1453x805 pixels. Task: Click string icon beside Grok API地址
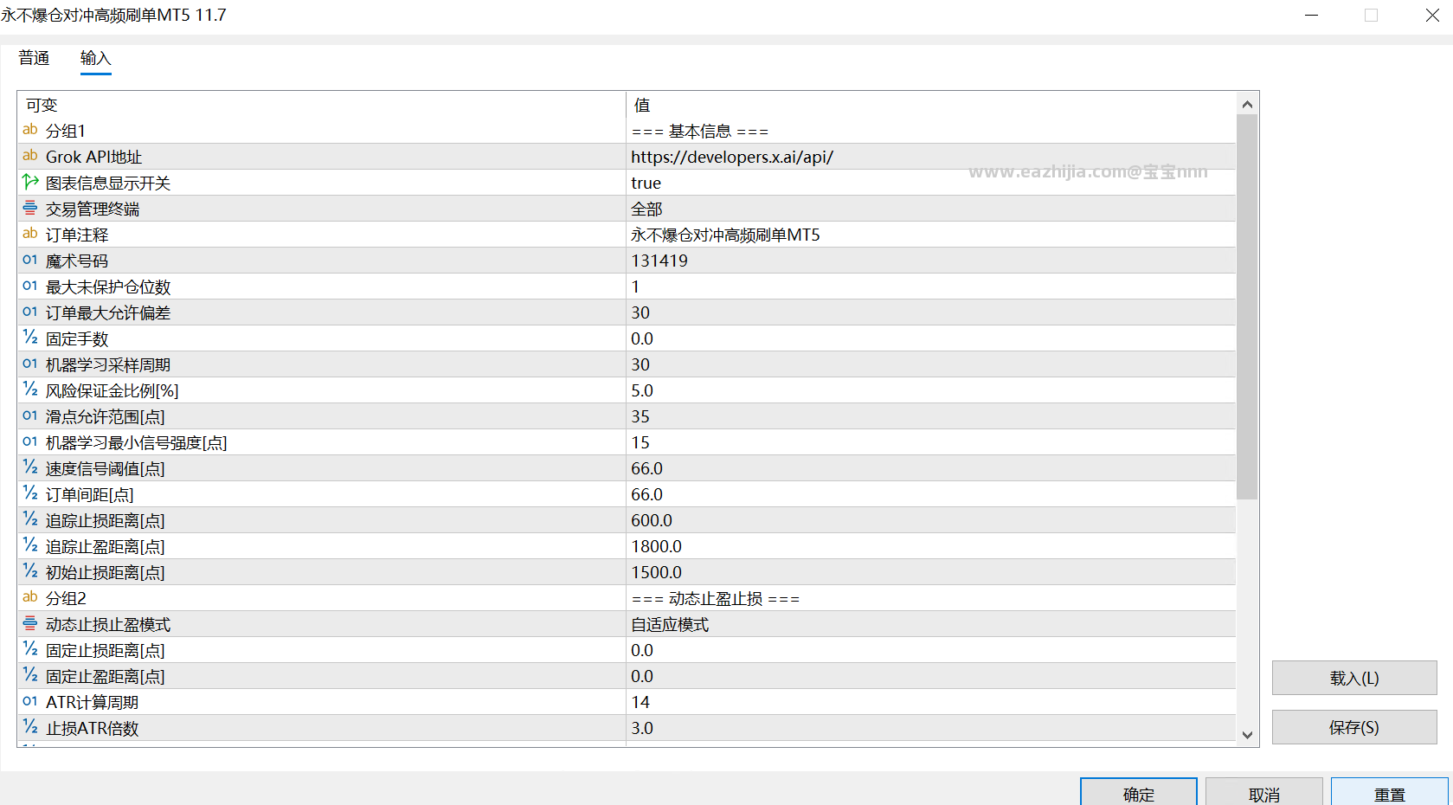coord(30,156)
